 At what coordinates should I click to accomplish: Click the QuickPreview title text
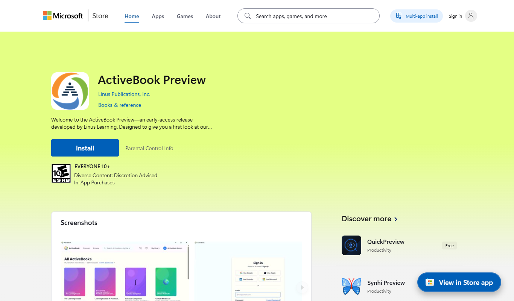[386, 242]
